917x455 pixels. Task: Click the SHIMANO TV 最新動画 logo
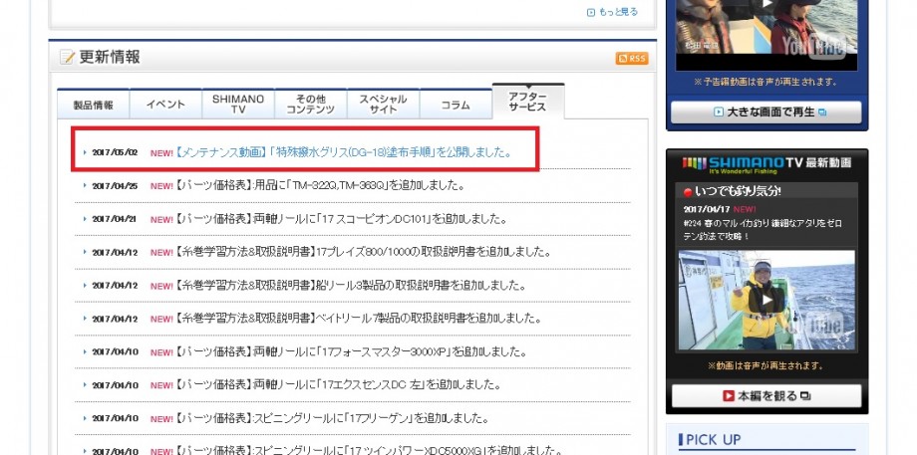pos(766,163)
